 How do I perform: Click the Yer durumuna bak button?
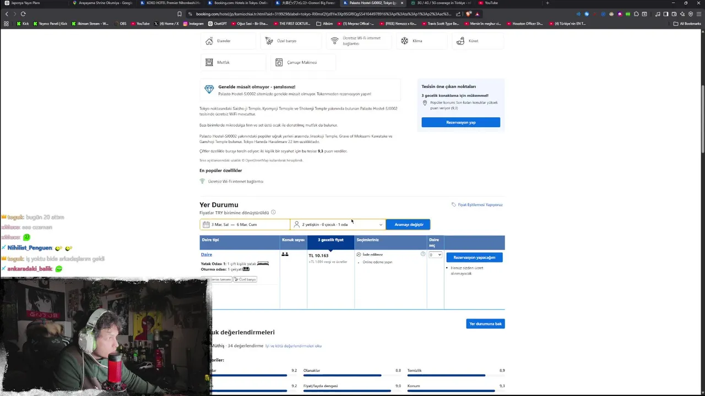(485, 324)
